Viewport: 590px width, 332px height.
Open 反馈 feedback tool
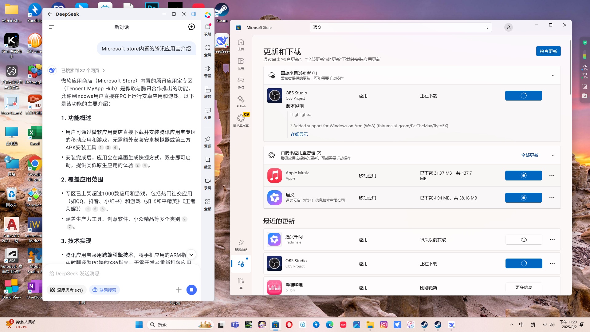(208, 113)
